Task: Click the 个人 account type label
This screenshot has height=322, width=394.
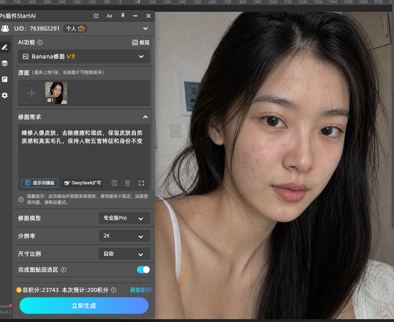Action: (71, 28)
